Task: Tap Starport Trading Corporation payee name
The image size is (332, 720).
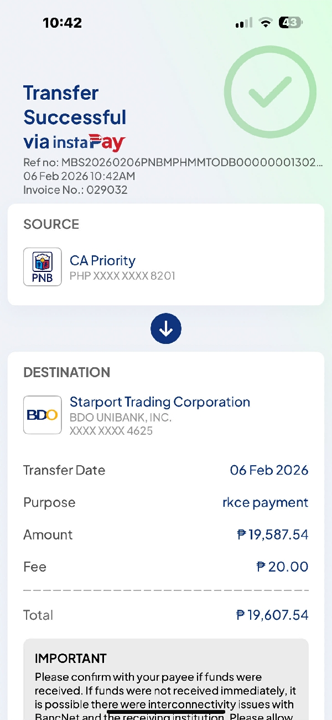Action: click(160, 402)
